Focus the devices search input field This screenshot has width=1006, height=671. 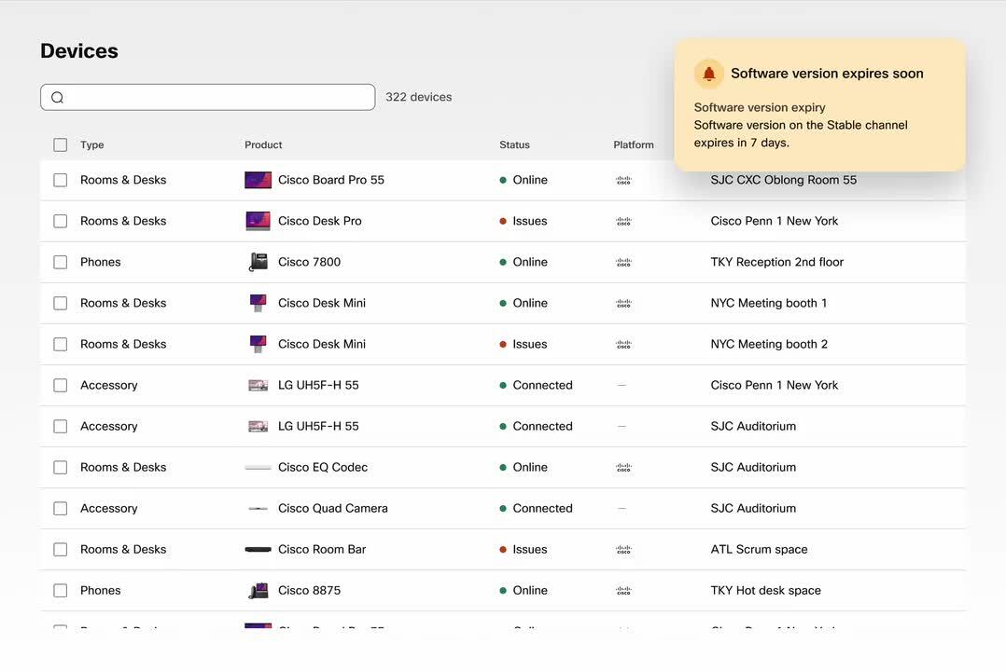(208, 98)
